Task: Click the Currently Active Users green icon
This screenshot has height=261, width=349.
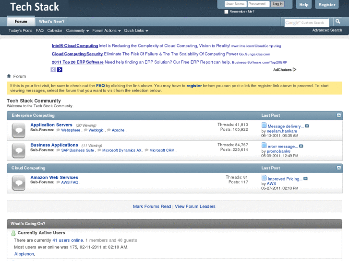Action: (13, 233)
